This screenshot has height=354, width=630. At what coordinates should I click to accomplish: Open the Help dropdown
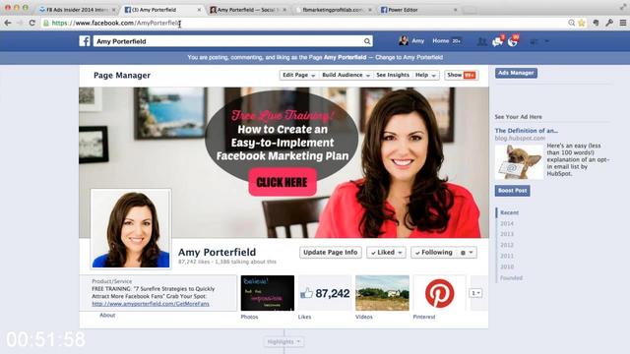point(425,75)
